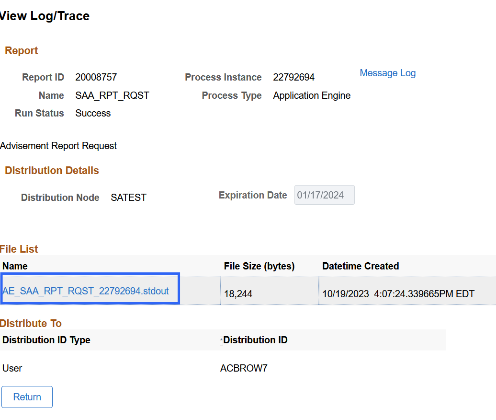Click the File Size (bytes) column header
The width and height of the screenshot is (496, 420).
pyautogui.click(x=259, y=266)
